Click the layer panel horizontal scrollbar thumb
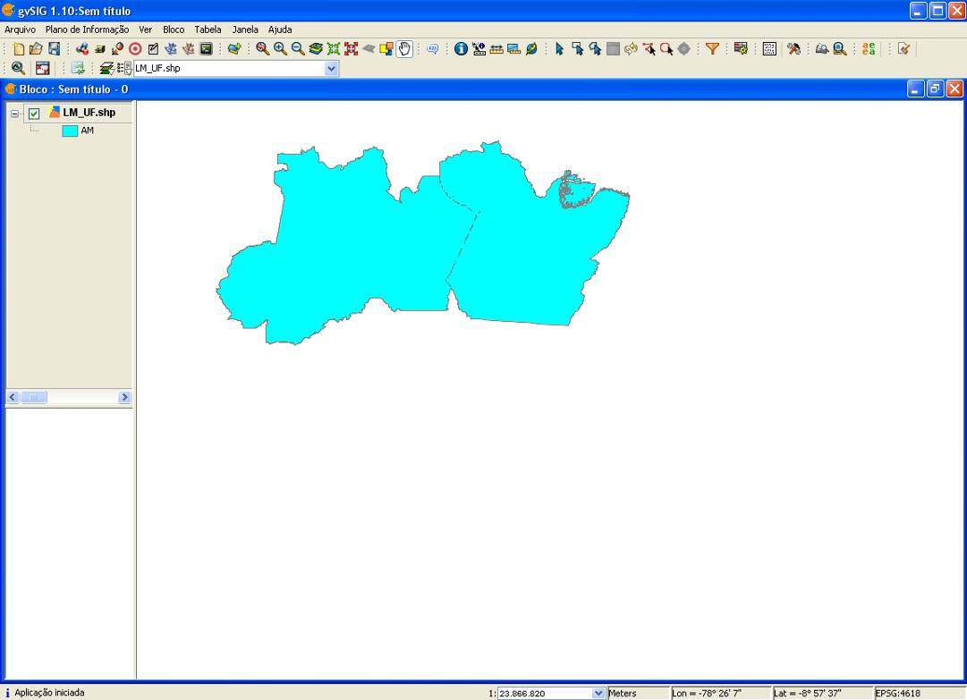The width and height of the screenshot is (967, 700). click(34, 398)
